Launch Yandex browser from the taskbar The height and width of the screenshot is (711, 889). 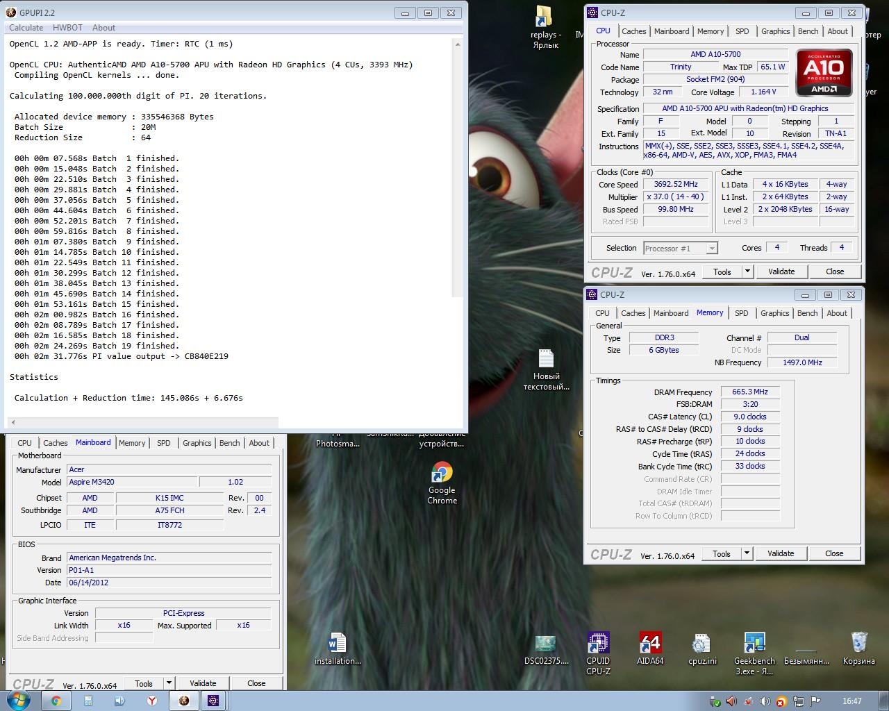coord(151,701)
